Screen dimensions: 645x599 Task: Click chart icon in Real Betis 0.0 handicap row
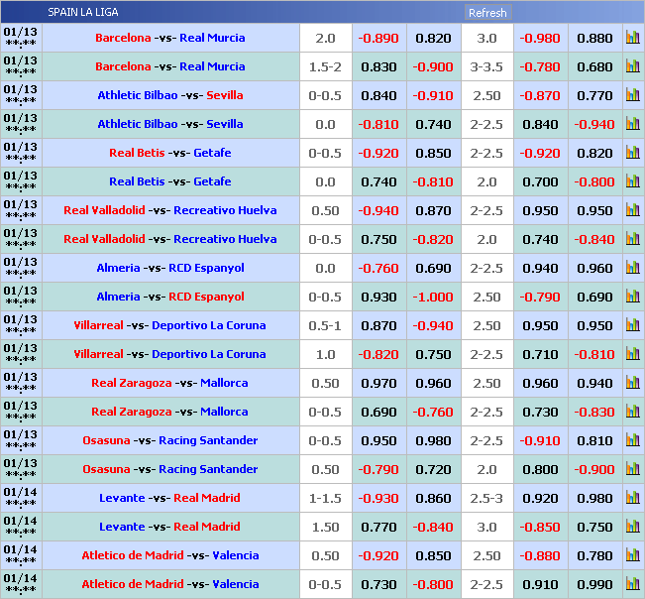632,181
